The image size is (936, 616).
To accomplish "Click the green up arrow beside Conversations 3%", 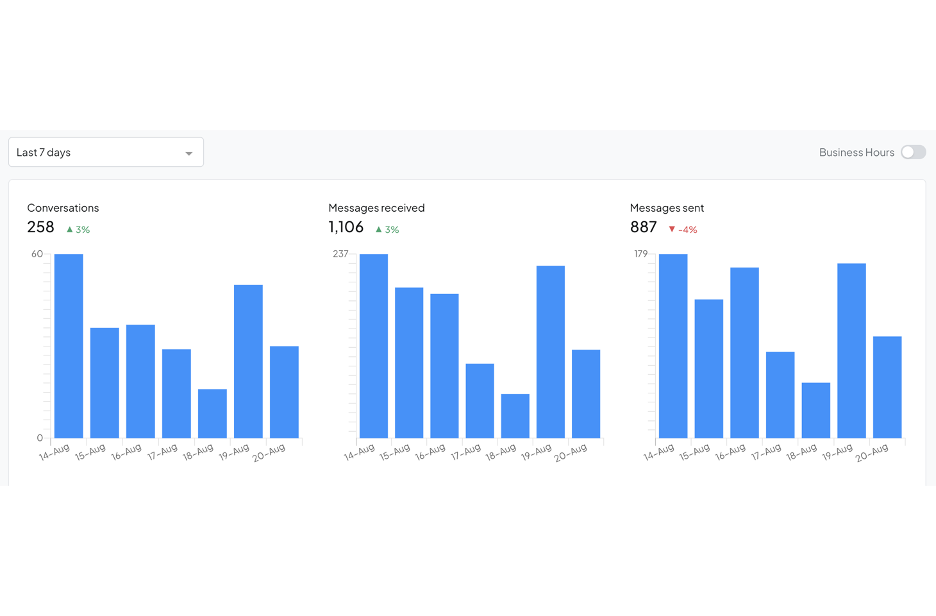I will click(x=70, y=229).
